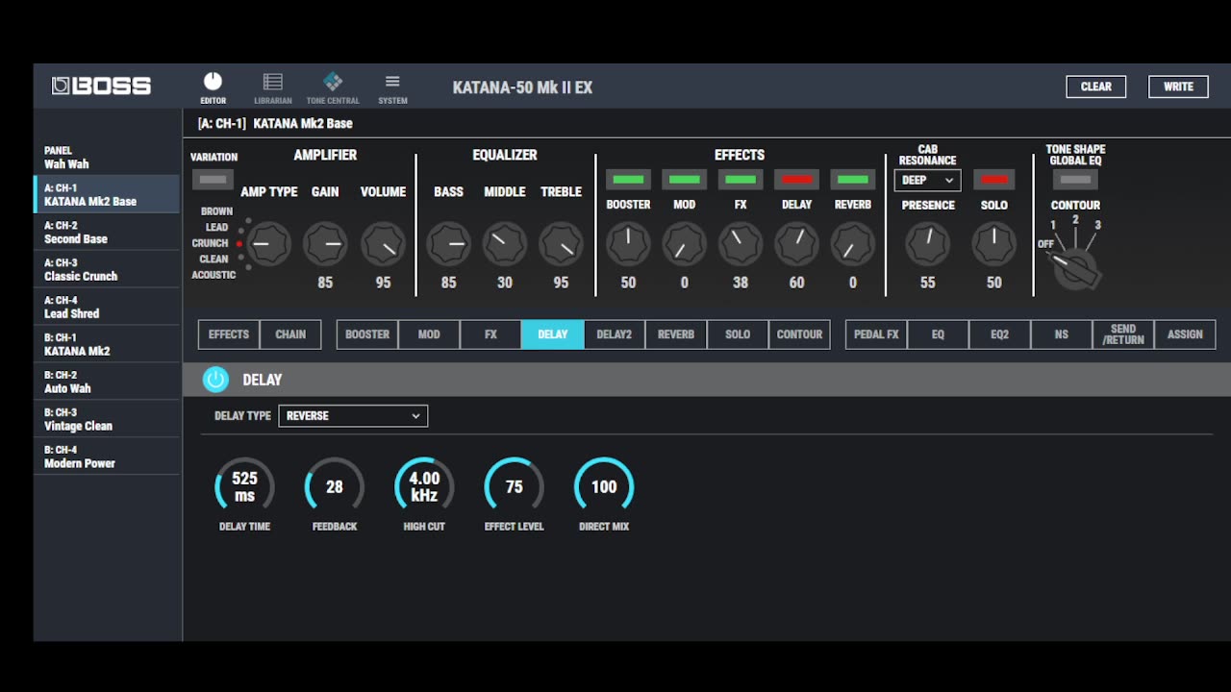The image size is (1231, 692).
Task: Click the Bass knob
Action: click(448, 244)
